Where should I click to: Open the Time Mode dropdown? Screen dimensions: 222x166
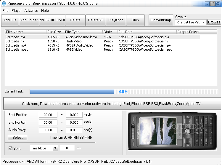(44, 148)
